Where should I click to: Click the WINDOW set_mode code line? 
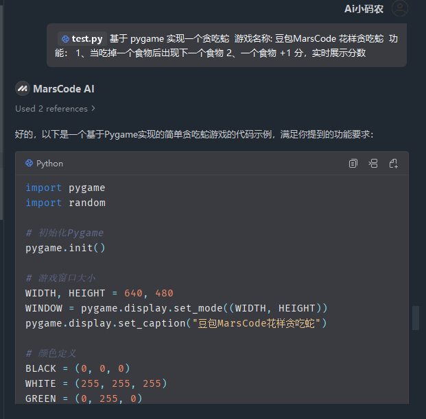[x=176, y=308]
